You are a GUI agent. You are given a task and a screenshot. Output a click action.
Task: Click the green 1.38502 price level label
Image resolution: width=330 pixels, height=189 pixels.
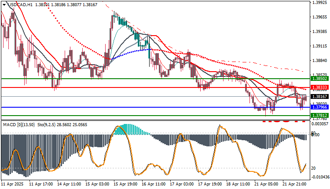click(320, 79)
